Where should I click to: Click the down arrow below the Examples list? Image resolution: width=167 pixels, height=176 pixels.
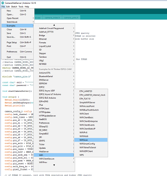click(54, 165)
